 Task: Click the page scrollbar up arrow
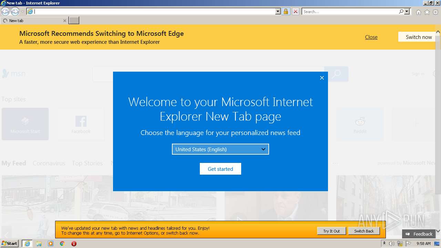coord(438,32)
